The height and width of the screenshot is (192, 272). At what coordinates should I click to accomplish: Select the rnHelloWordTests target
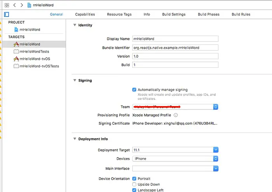(x=34, y=51)
